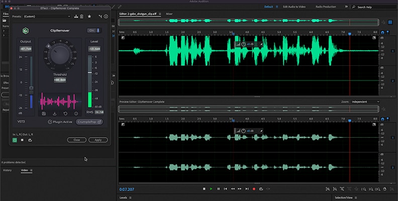Click reset arrow icon under pink waveform

(65, 114)
